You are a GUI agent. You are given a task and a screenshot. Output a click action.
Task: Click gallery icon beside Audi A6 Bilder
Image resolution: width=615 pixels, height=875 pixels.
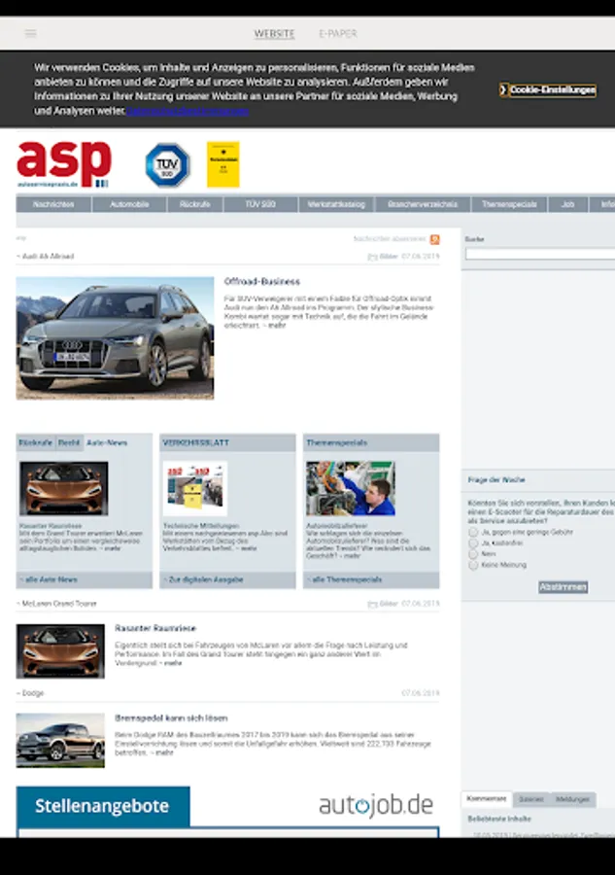(x=372, y=257)
